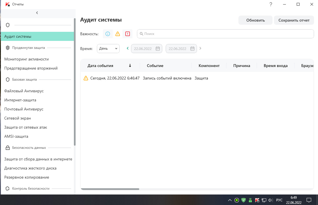
Task: Click the warning icon of the event row
Action: click(x=86, y=78)
